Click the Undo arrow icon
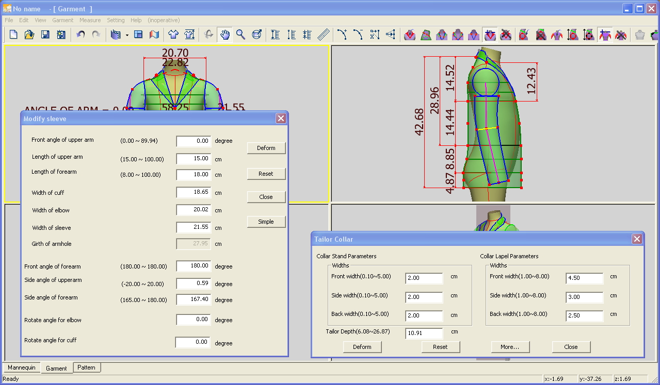 80,35
